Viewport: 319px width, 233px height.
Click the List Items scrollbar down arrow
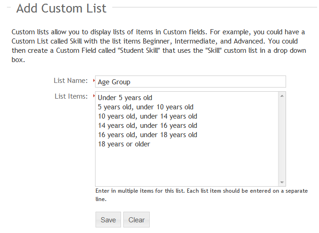[x=282, y=183]
